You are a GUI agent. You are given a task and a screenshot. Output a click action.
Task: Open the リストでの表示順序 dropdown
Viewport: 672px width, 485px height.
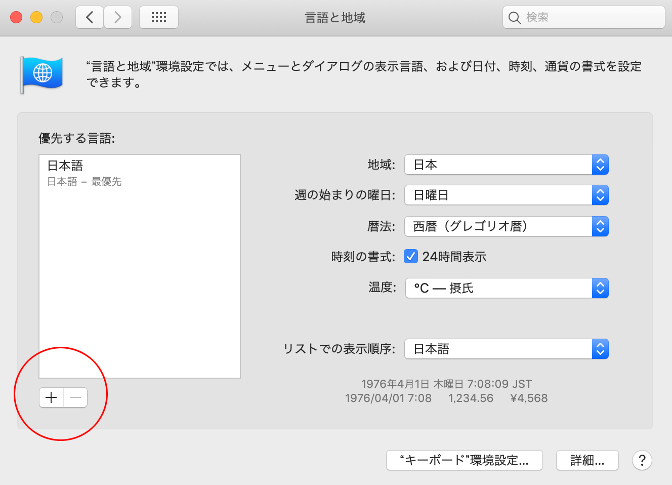(506, 349)
